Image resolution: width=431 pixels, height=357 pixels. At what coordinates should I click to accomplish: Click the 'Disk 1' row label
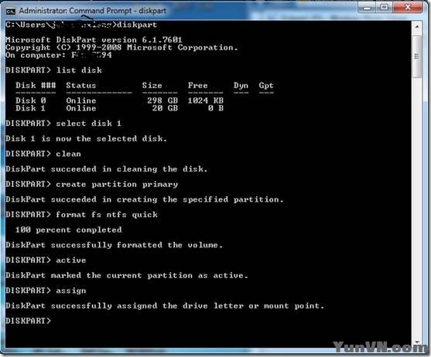tap(30, 108)
